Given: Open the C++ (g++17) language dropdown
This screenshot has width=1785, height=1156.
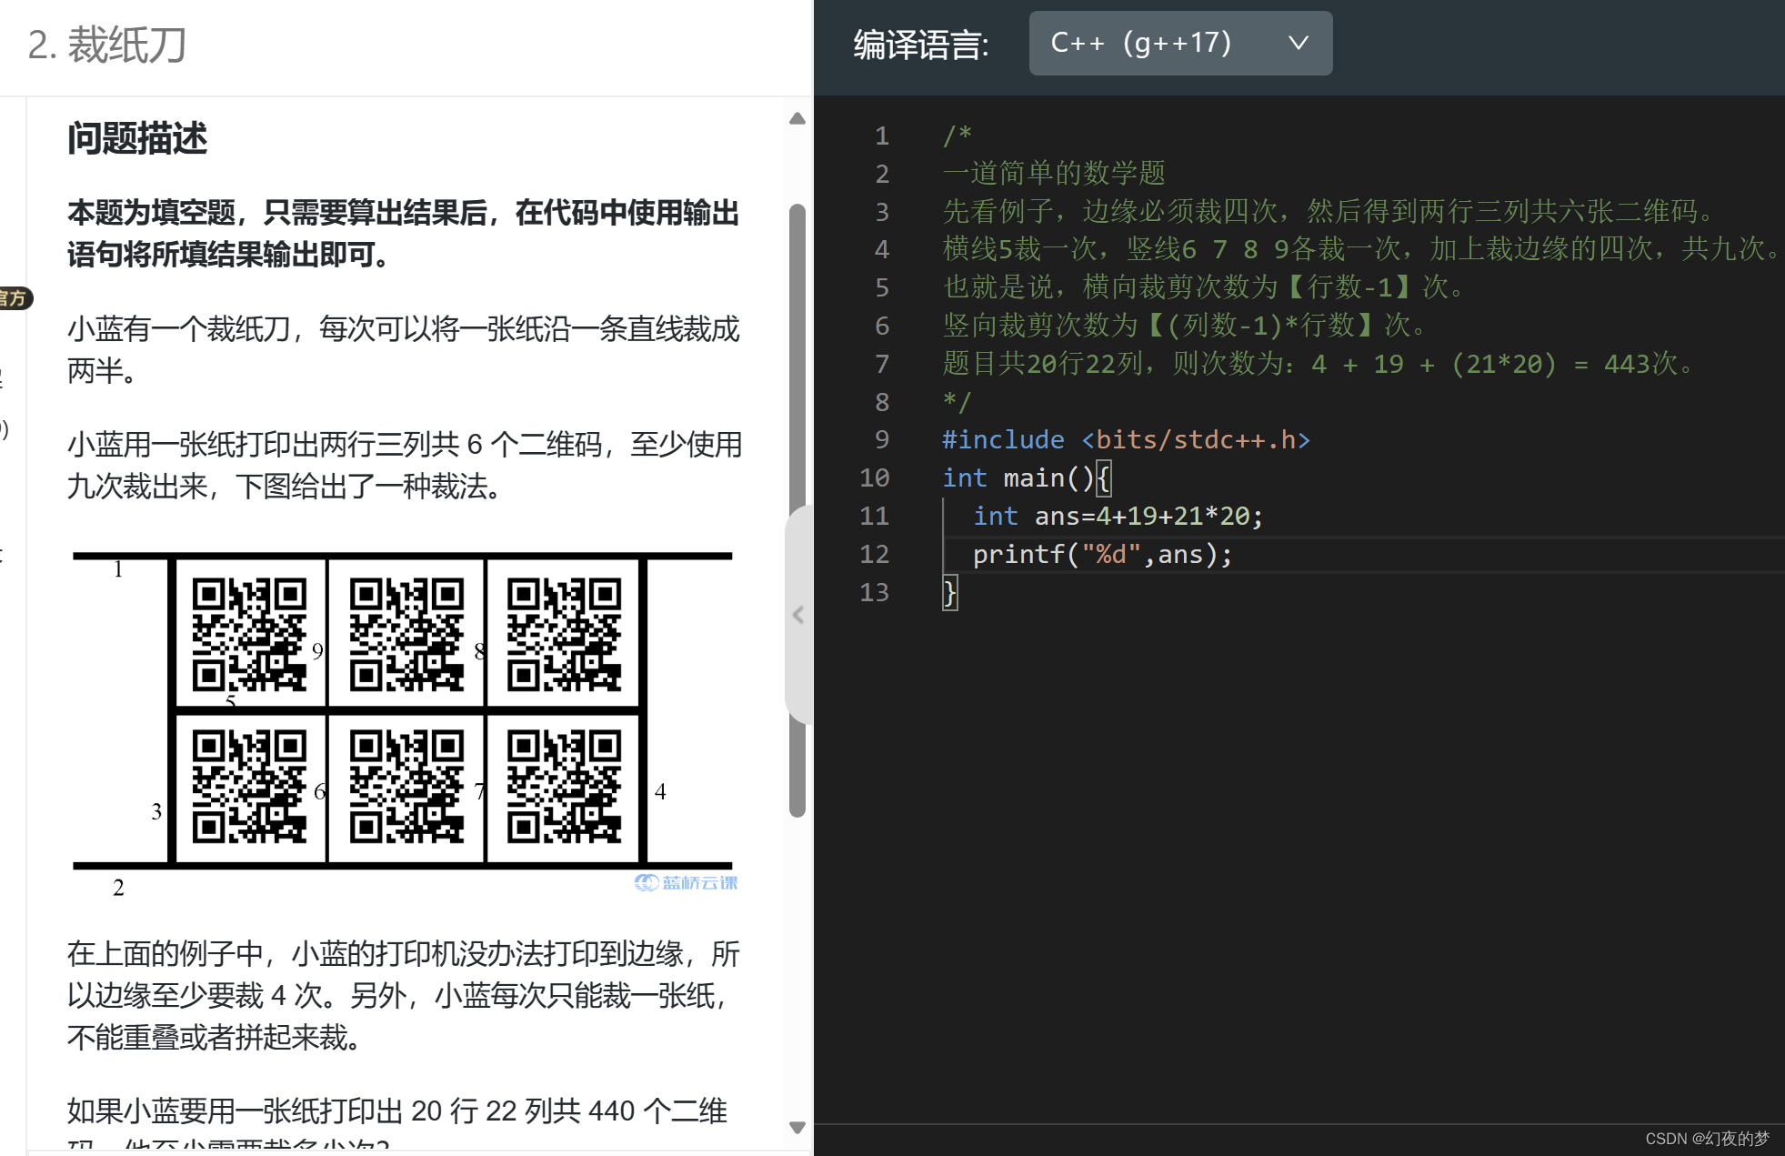Looking at the screenshot, I should tap(1179, 43).
